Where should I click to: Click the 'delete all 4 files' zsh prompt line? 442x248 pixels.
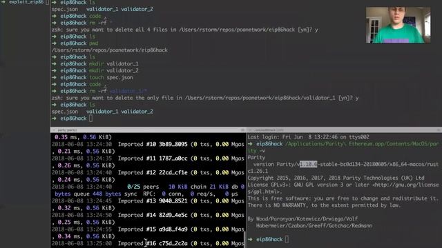tap(184, 30)
